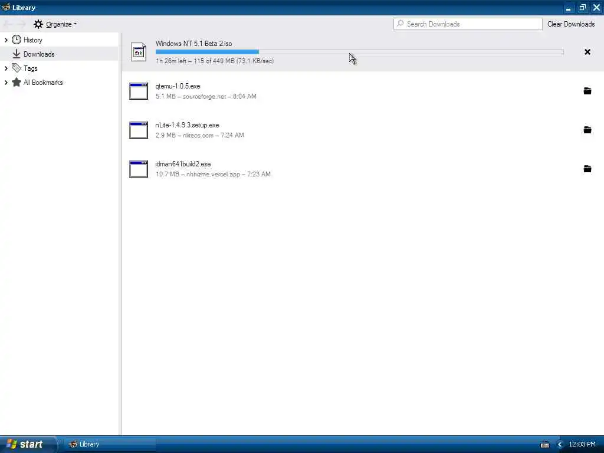The width and height of the screenshot is (604, 453).
Task: Click the '1h 26m left' download status text
Action: [x=215, y=61]
